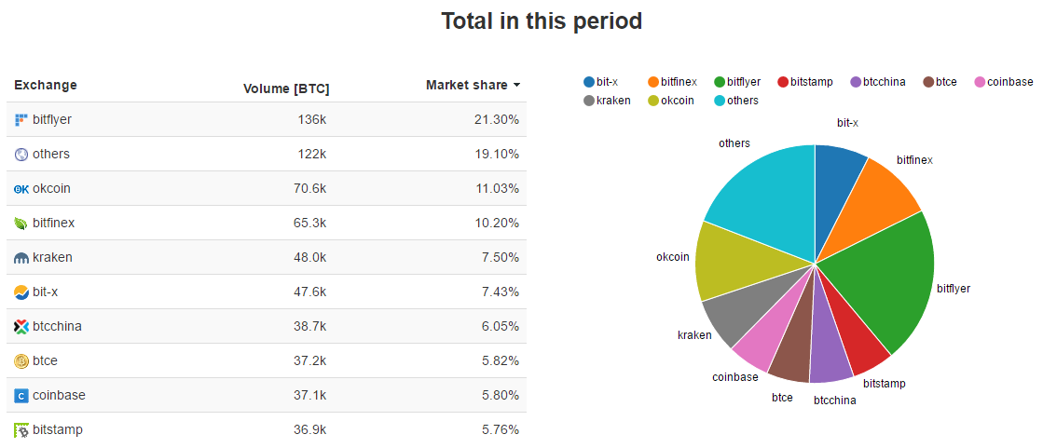Click the bitflyer exchange logo icon
This screenshot has height=448, width=1043.
(x=21, y=120)
